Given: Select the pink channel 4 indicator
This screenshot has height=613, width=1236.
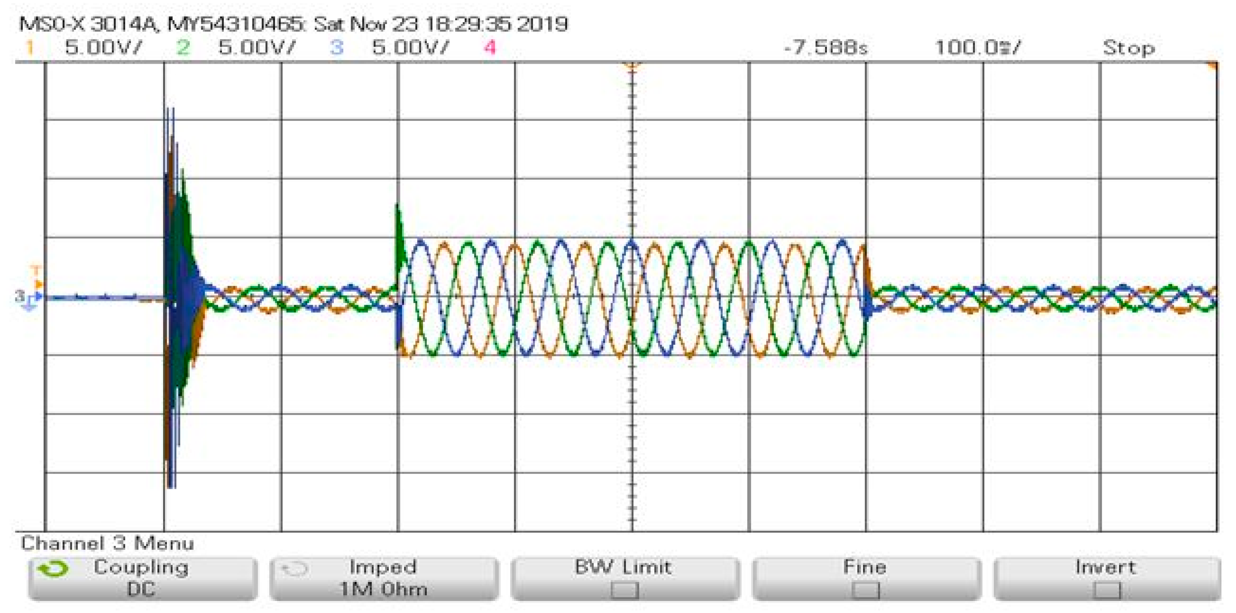Looking at the screenshot, I should (x=490, y=48).
